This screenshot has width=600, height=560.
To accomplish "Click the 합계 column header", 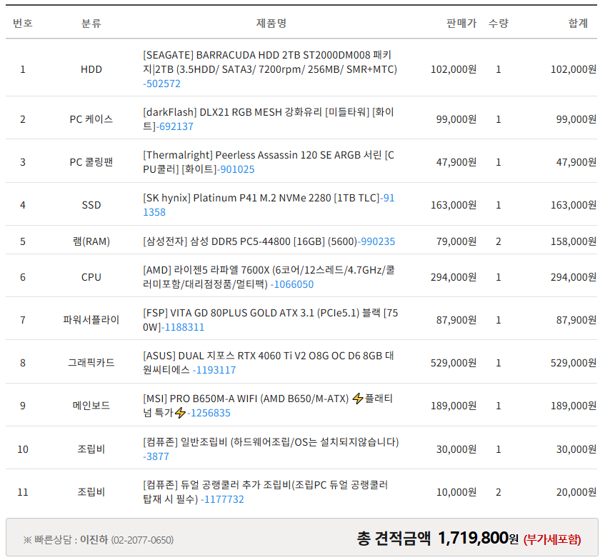I will pyautogui.click(x=578, y=24).
